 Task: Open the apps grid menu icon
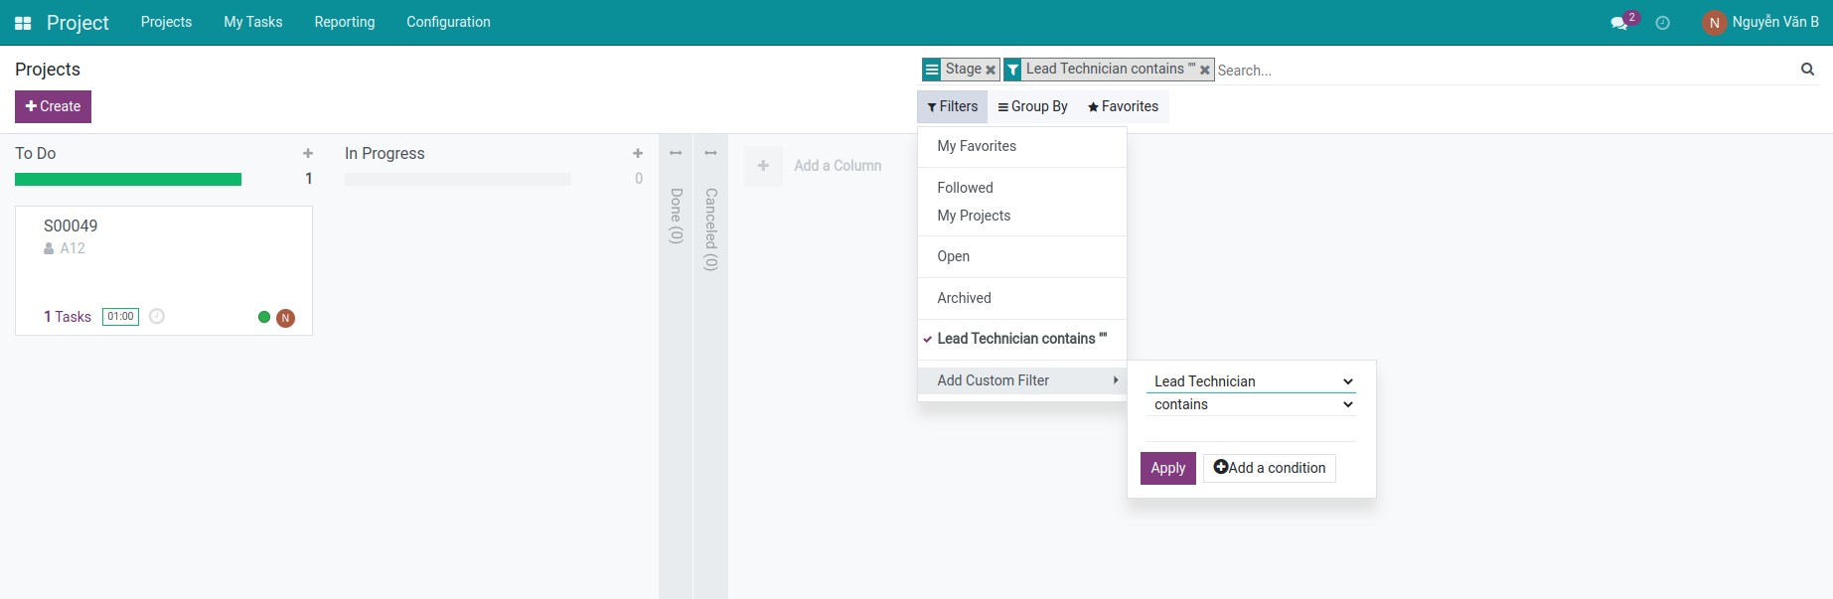pyautogui.click(x=23, y=23)
